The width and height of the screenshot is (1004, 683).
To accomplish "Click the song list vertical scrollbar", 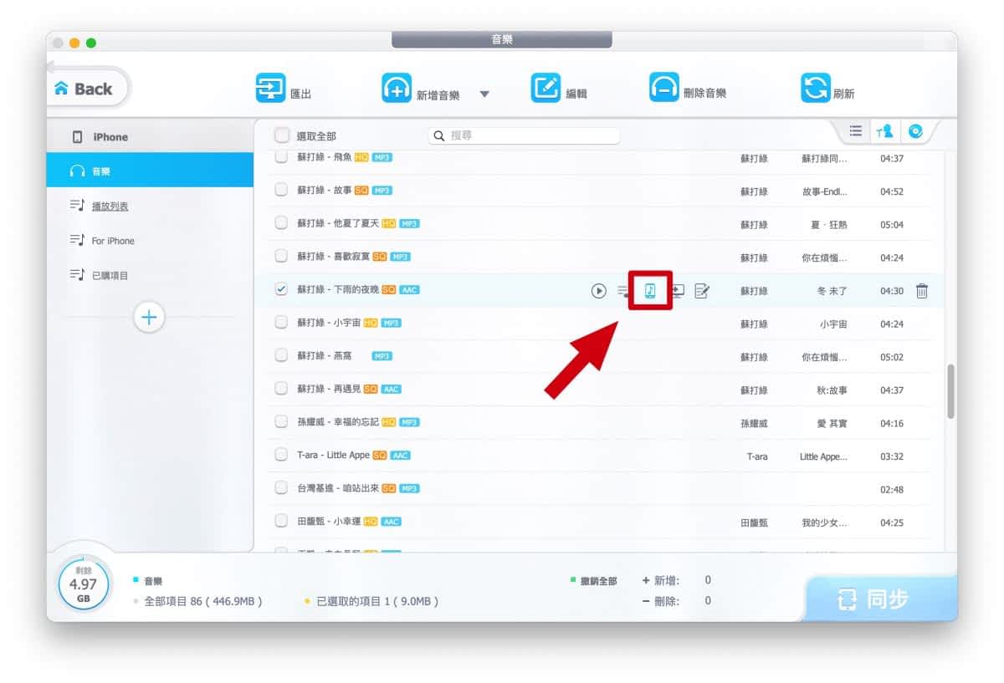I will click(950, 391).
